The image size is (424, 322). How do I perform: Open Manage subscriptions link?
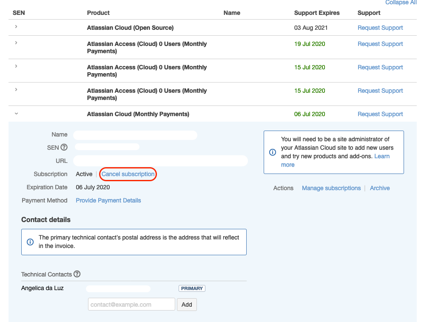pos(331,188)
